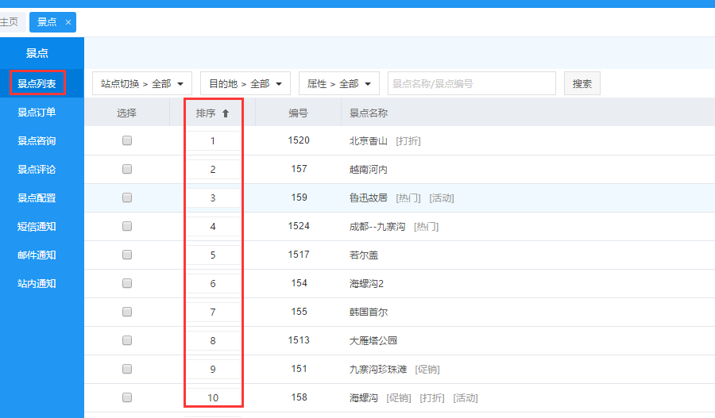This screenshot has height=418, width=715.
Task: Select 景点列表 sidebar menu item
Action: [37, 83]
